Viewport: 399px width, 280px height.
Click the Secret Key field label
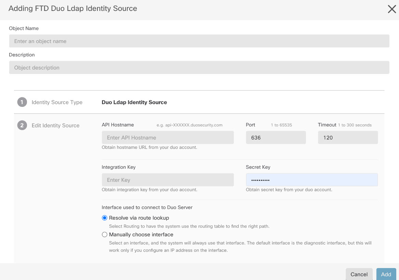[x=258, y=167]
